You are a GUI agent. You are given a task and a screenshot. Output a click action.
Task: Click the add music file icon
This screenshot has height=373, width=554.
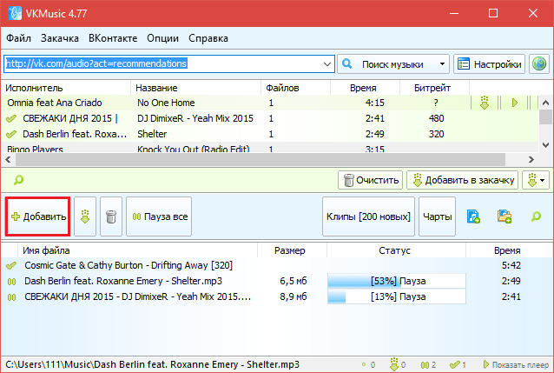[x=473, y=216]
